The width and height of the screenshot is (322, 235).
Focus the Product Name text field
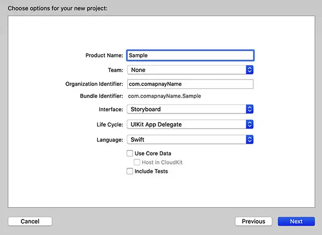189,55
